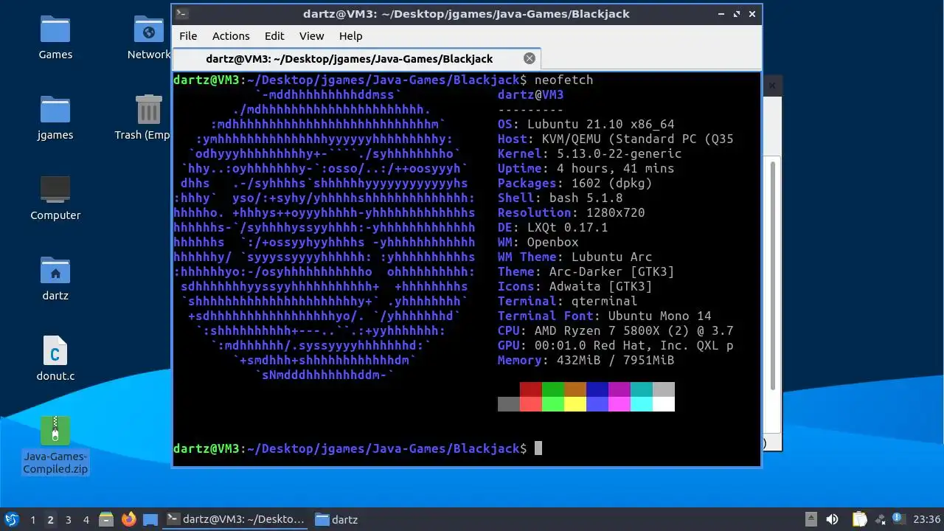Click the qterminal title bar icon

(182, 13)
